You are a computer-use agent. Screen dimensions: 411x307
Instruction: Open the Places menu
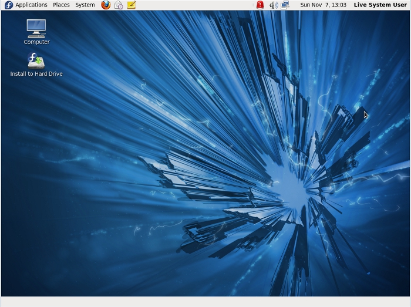tap(61, 5)
